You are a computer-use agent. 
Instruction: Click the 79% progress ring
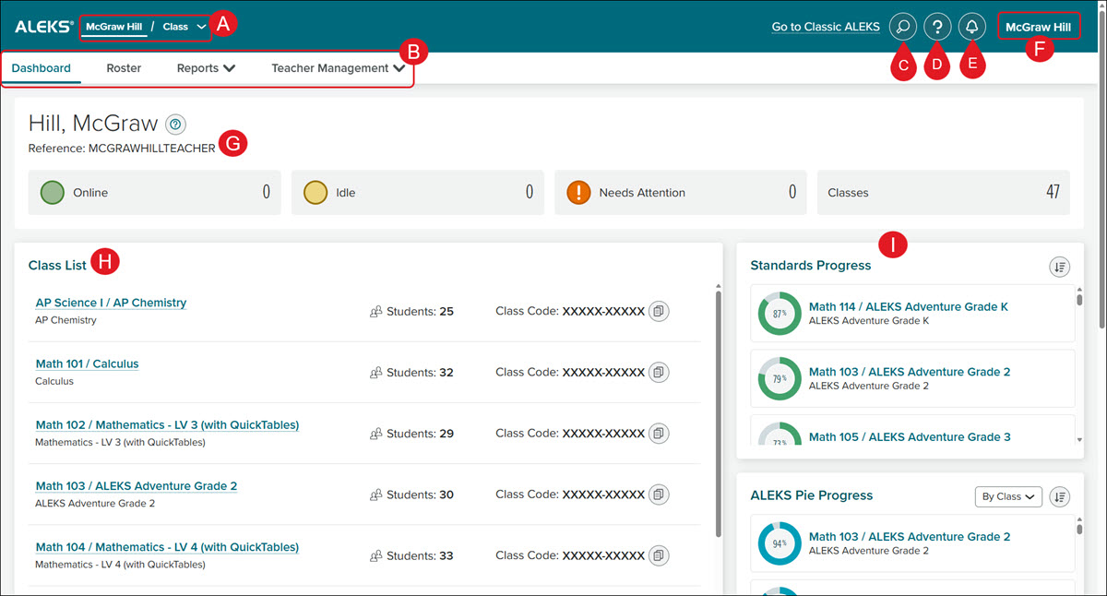pos(780,378)
